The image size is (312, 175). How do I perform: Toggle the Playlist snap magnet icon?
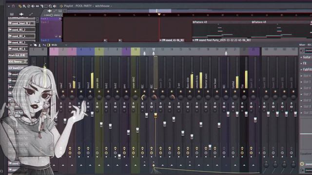tap(13, 6)
